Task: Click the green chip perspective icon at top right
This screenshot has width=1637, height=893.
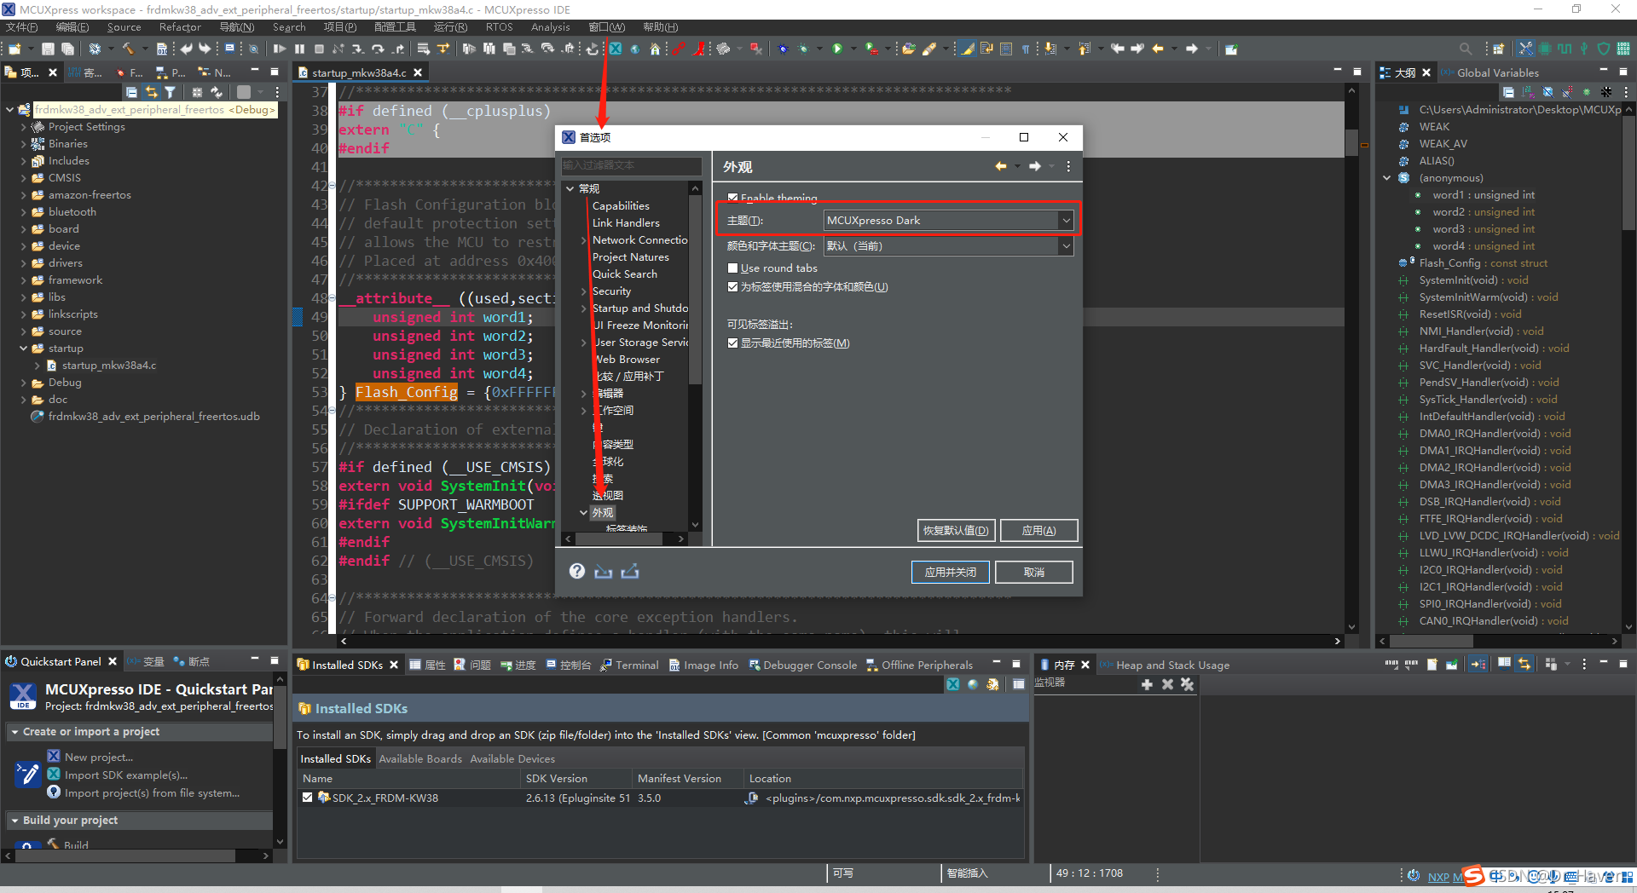Action: [x=1544, y=49]
